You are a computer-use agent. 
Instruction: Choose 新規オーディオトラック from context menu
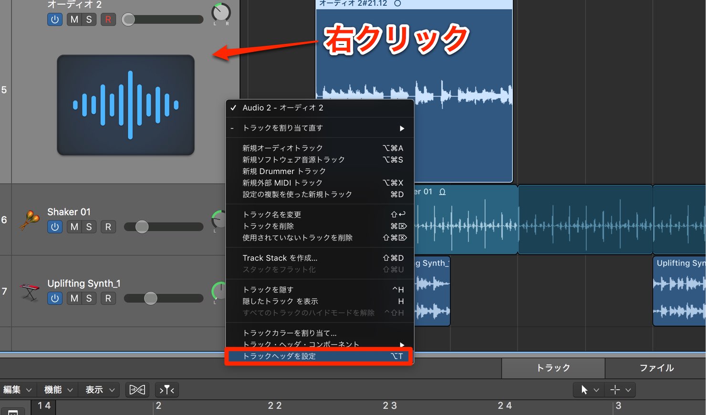(x=319, y=148)
